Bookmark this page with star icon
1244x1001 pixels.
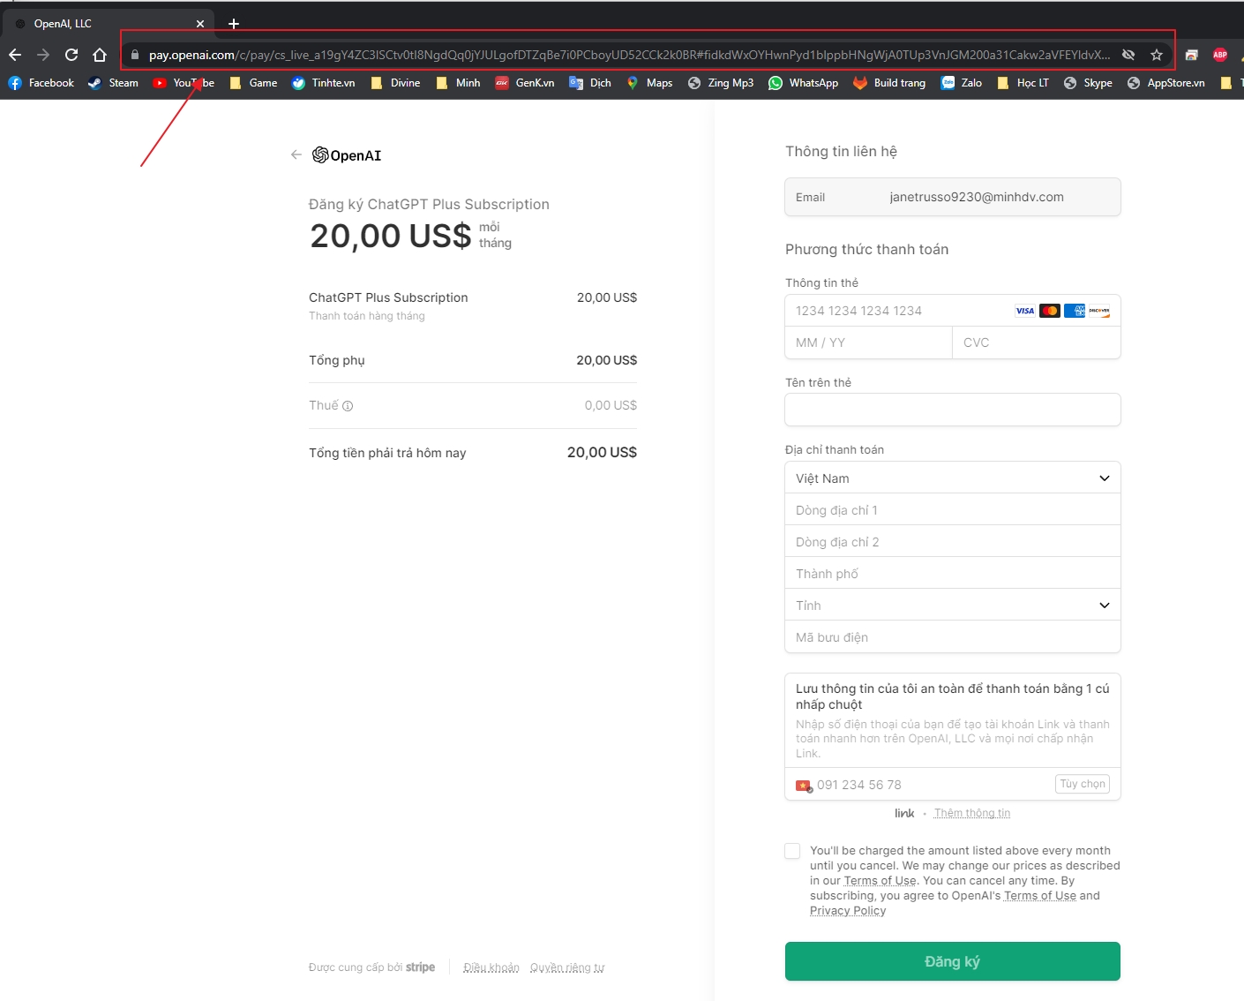(x=1157, y=55)
